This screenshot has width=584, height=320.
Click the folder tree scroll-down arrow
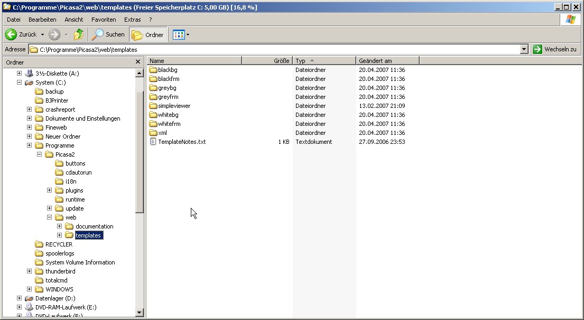click(x=140, y=312)
